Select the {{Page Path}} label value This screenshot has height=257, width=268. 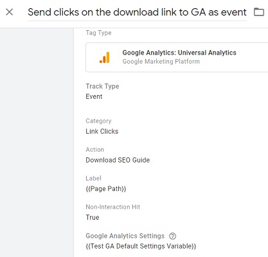(x=106, y=189)
